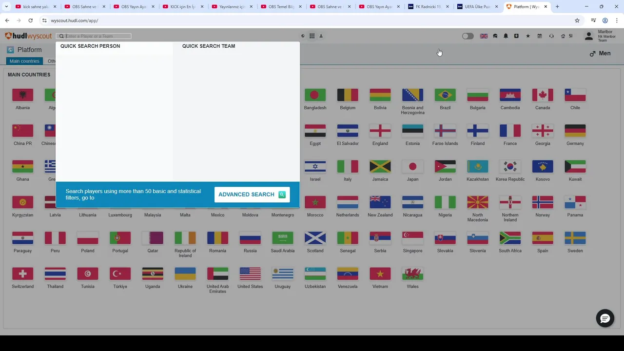
Task: Bookmark this page with the star icon
Action: (x=577, y=20)
